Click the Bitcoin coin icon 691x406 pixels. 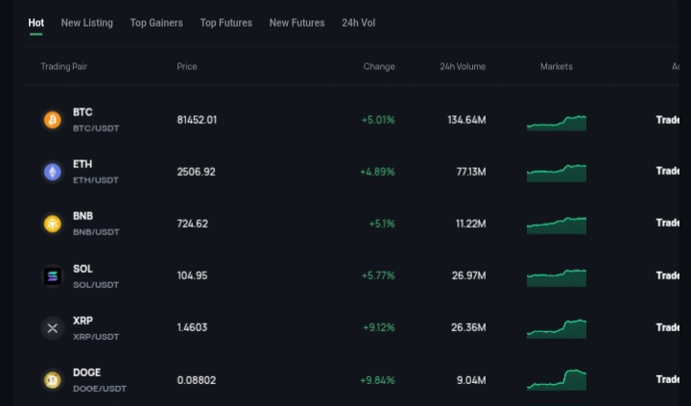[53, 120]
